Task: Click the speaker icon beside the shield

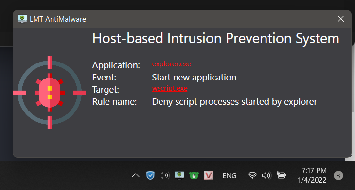Action: [164, 175]
